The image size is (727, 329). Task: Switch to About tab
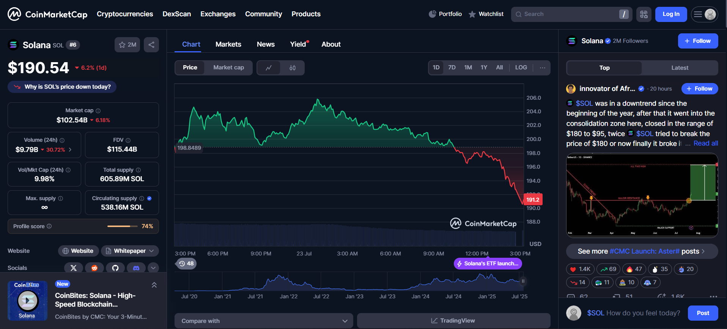point(331,44)
